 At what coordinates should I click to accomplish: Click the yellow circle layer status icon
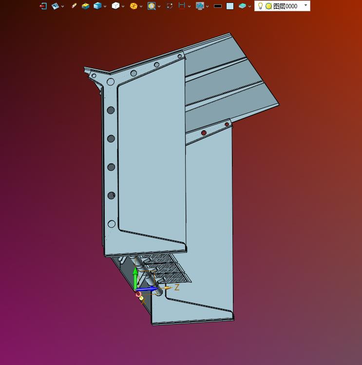(268, 6)
